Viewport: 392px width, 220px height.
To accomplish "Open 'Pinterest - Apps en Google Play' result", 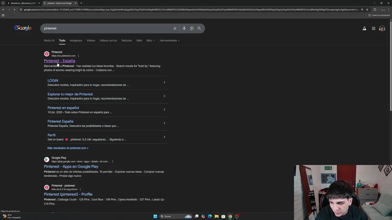I will click(71, 167).
